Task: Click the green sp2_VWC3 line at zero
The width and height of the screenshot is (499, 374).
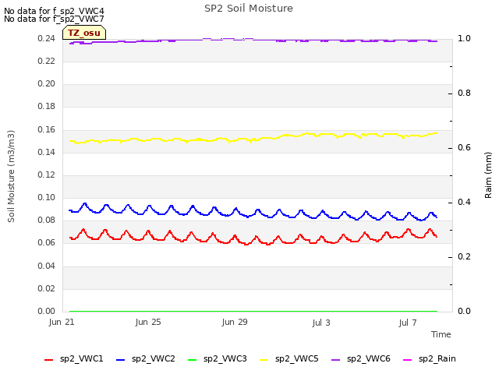Action: (253, 311)
